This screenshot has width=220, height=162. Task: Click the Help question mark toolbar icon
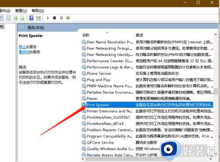pyautogui.click(x=31, y=18)
